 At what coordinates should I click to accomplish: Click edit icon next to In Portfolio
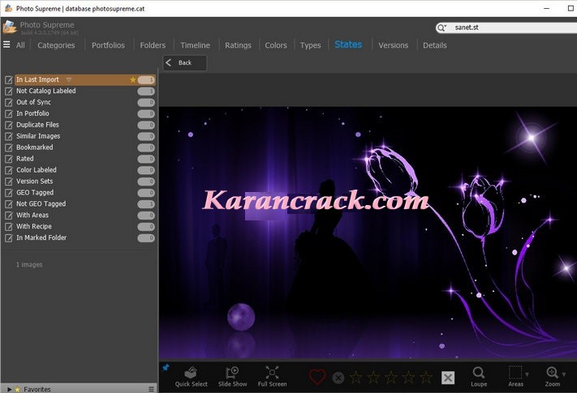click(x=8, y=114)
